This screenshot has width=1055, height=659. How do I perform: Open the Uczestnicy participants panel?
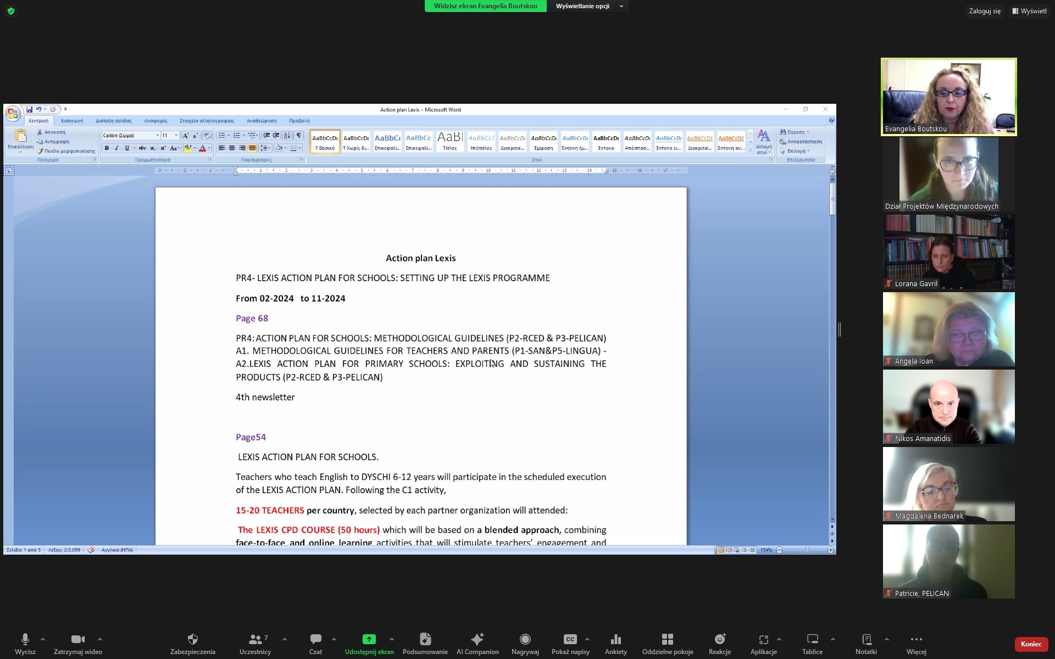click(255, 643)
